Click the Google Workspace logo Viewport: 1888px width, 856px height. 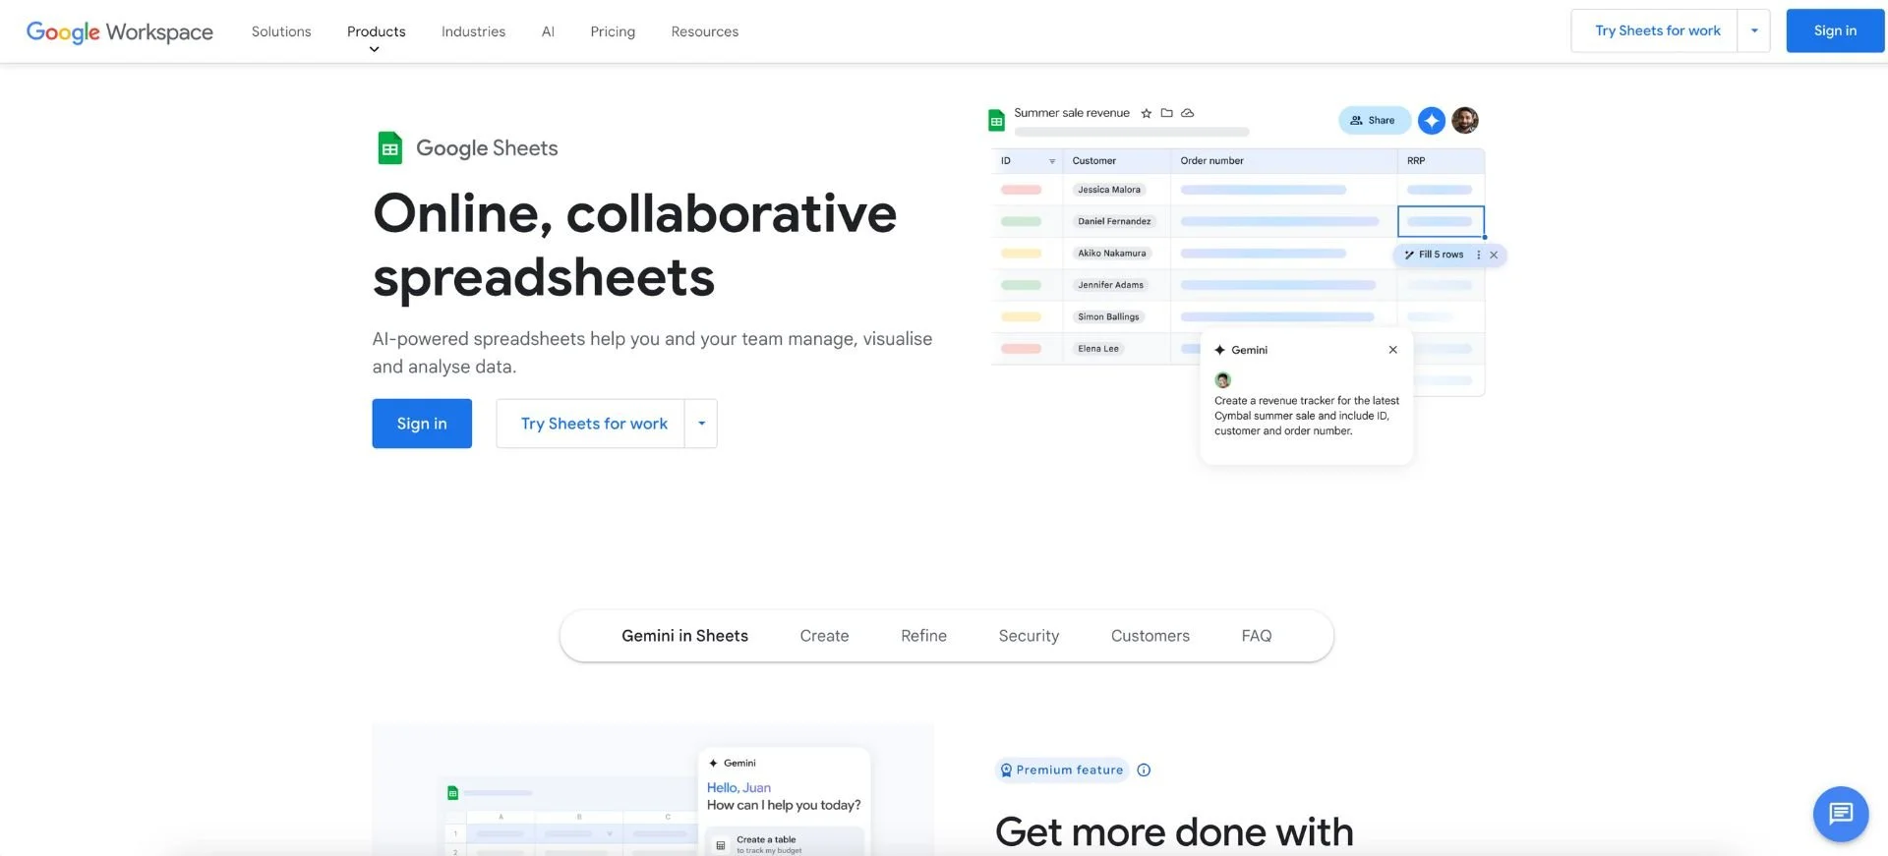tap(119, 31)
